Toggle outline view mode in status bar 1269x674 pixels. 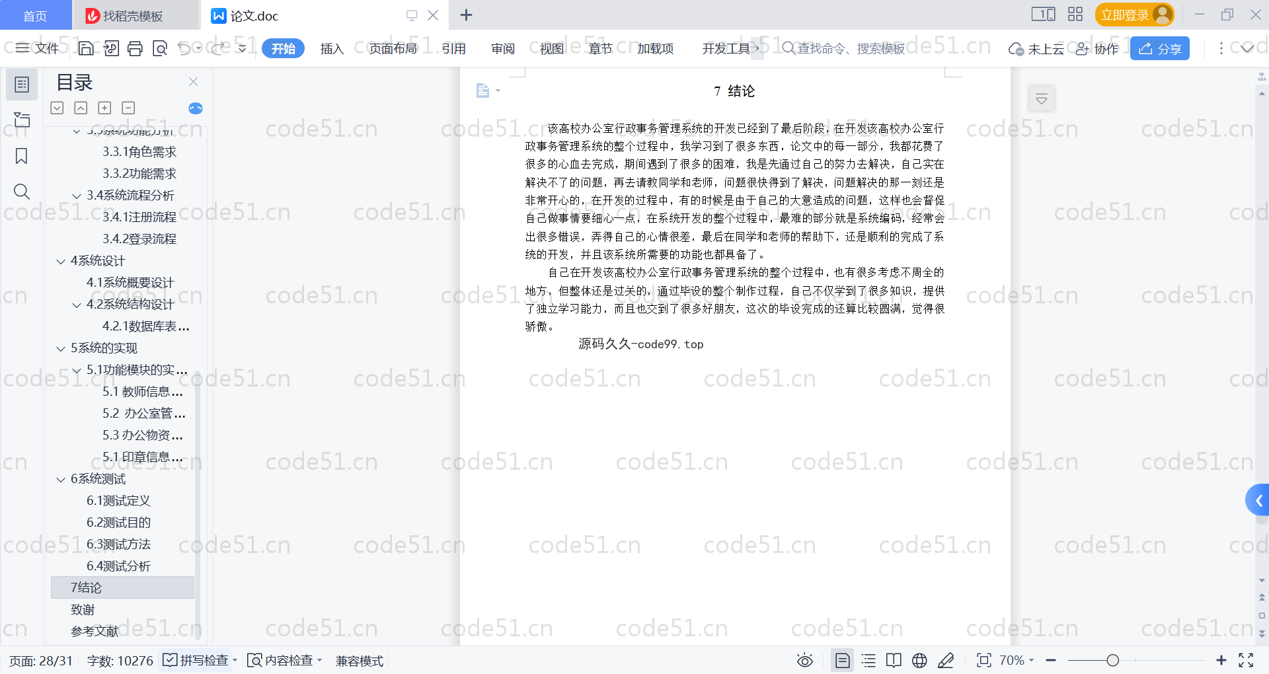(868, 660)
